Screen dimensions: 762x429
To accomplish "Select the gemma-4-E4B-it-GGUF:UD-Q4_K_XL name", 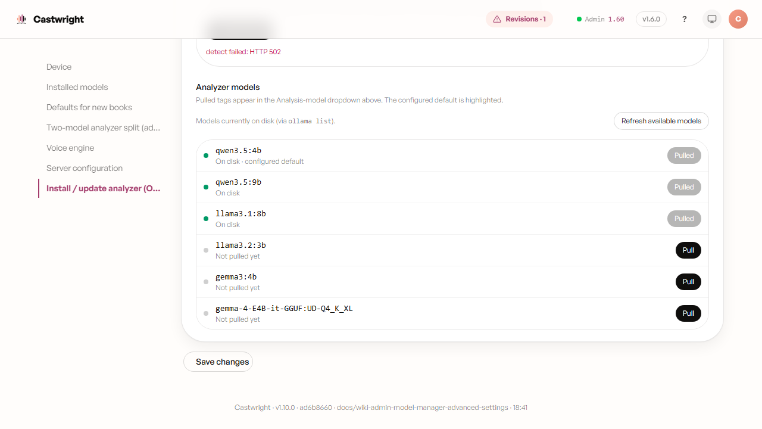I will coord(284,308).
